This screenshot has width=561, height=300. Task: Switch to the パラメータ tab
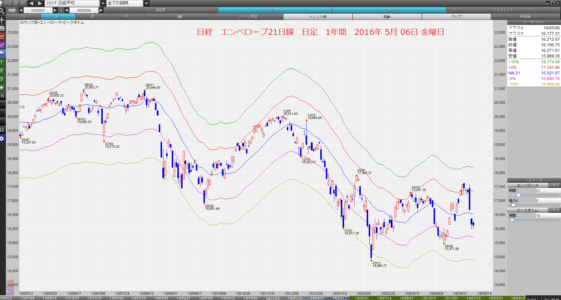tap(389, 10)
